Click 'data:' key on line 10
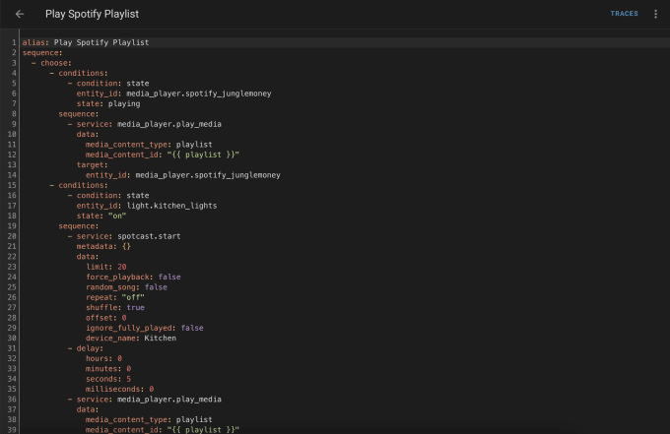 click(x=88, y=135)
